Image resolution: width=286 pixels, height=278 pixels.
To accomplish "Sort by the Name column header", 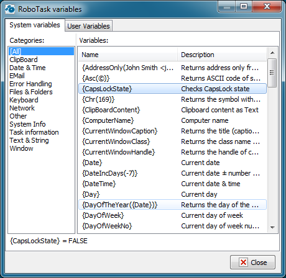I will click(128, 55).
